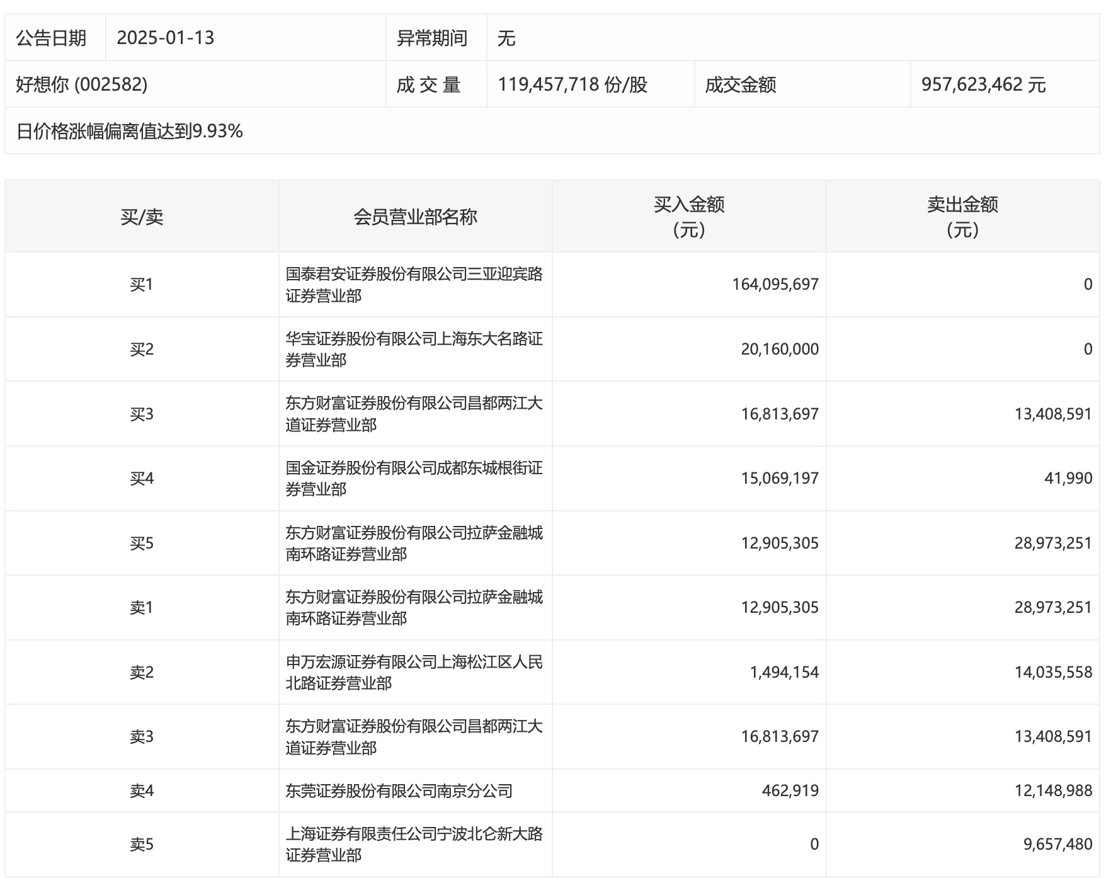The height and width of the screenshot is (878, 1111).
Task: Click 16,813,697 in the 买3 row
Action: (x=780, y=414)
